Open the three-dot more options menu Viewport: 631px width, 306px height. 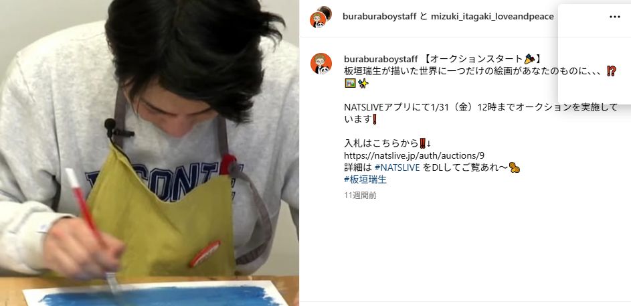(614, 17)
